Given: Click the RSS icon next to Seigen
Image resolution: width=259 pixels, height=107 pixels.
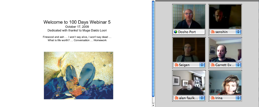Looking at the screenshot, I should tap(177, 65).
